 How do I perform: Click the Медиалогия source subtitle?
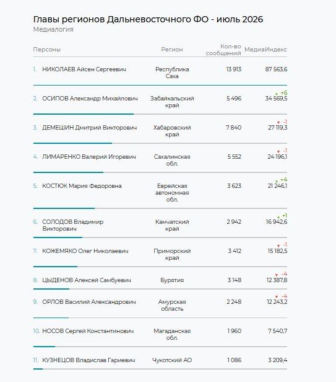click(53, 29)
